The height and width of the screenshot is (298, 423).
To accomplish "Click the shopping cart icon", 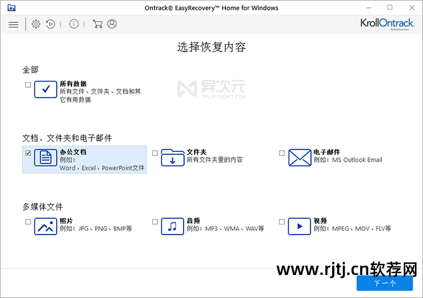I will tap(98, 24).
